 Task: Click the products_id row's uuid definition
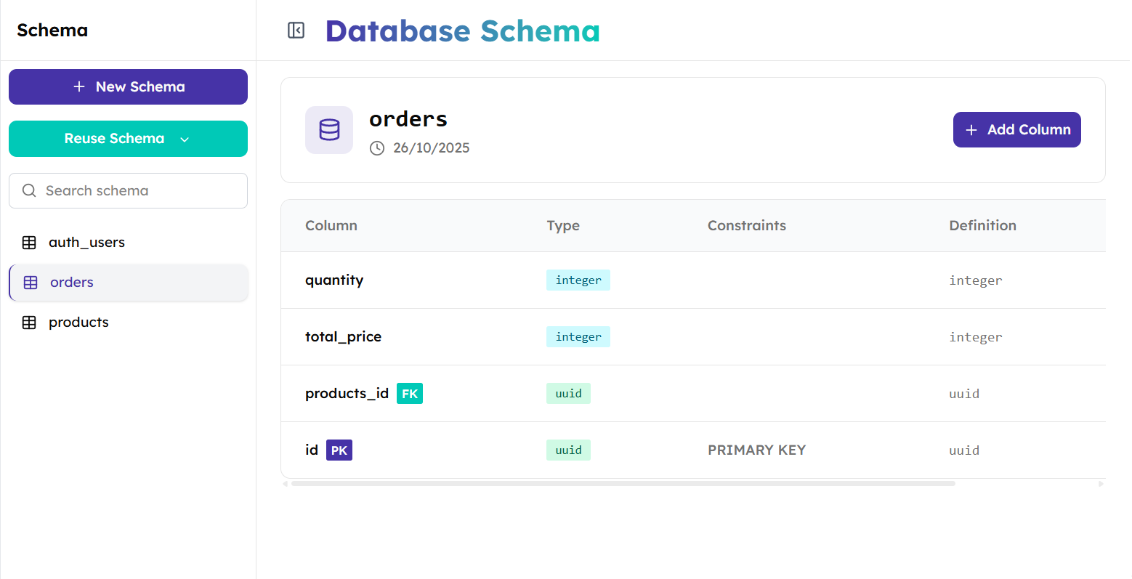[x=964, y=394]
